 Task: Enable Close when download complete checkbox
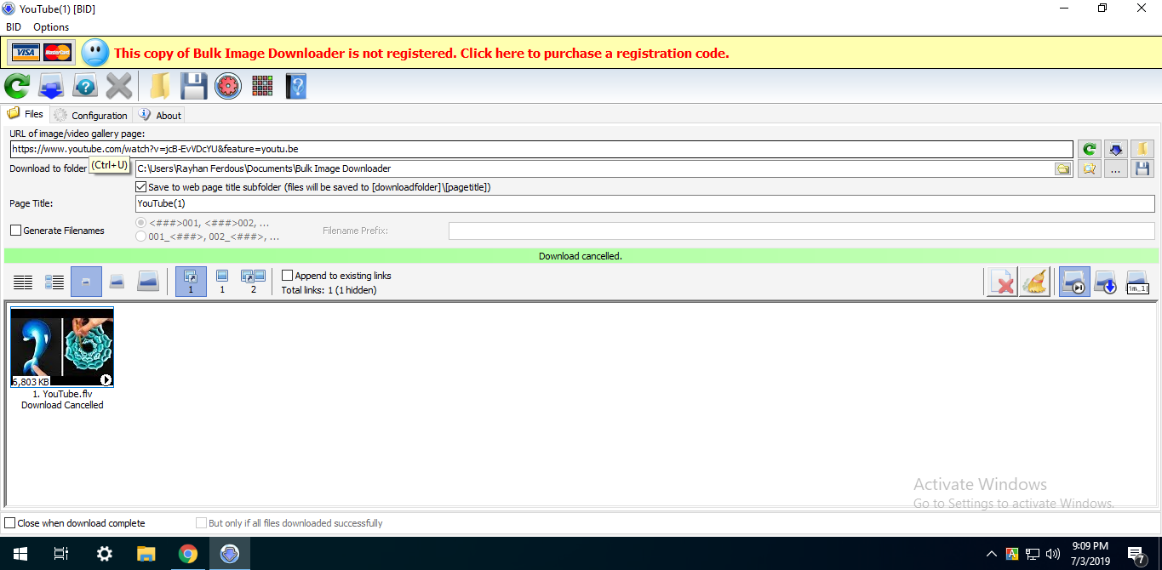pyautogui.click(x=10, y=523)
